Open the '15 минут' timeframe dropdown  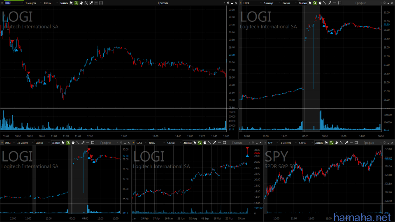pos(25,143)
